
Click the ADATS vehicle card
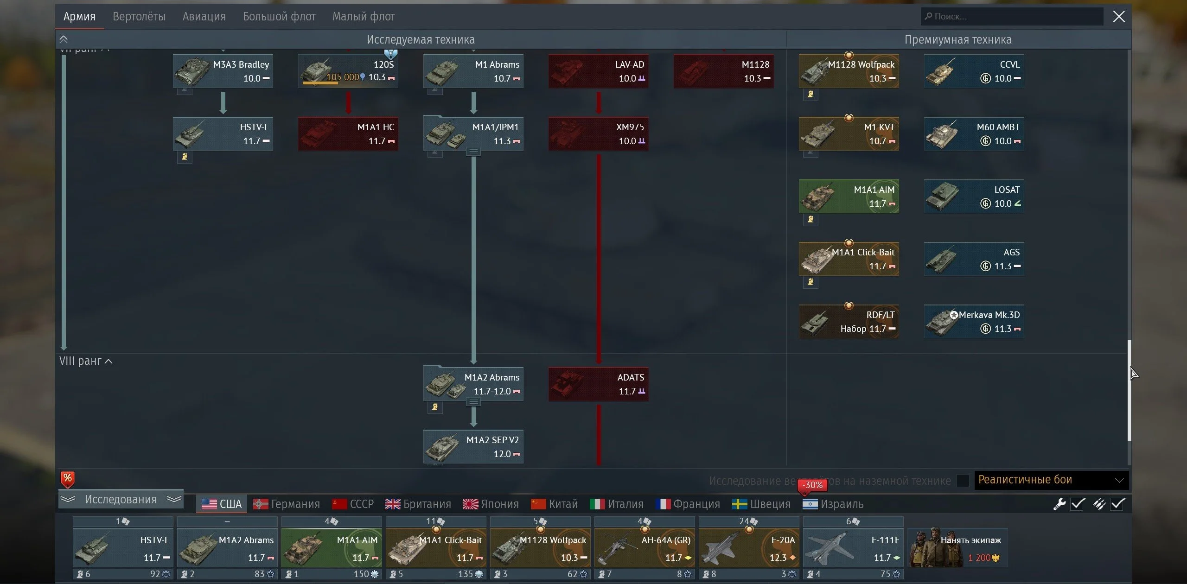[x=598, y=384]
